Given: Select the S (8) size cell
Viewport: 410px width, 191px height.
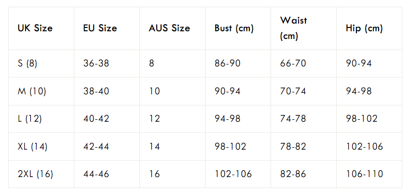Looking at the screenshot, I should pyautogui.click(x=41, y=64).
